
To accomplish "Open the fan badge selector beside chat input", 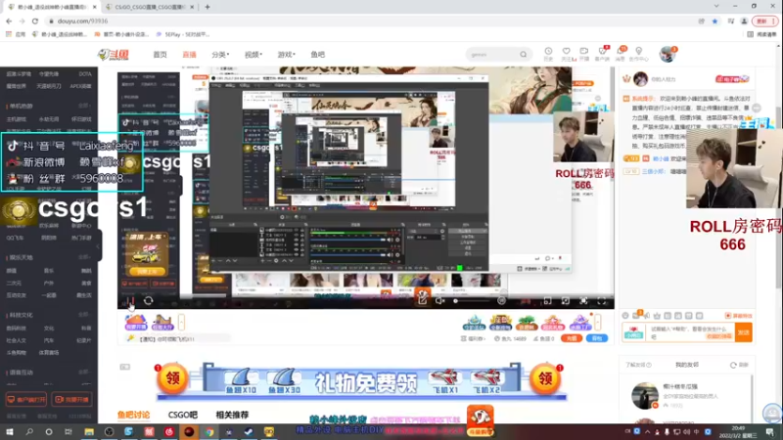I will coord(633,332).
